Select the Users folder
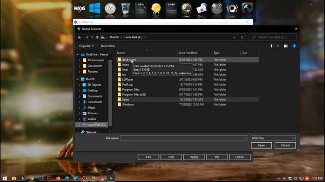This screenshot has width=325, height=182. [187, 99]
